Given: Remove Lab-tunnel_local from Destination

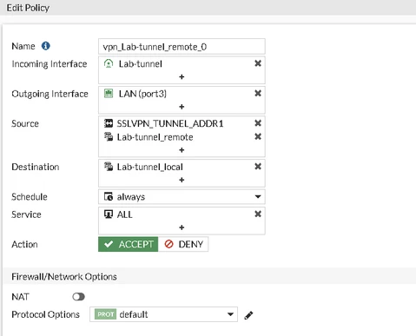Looking at the screenshot, I should 258,167.
